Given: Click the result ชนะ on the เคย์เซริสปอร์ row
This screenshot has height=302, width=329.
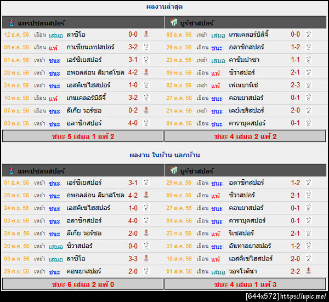Looking at the screenshot, I should (x=217, y=111).
